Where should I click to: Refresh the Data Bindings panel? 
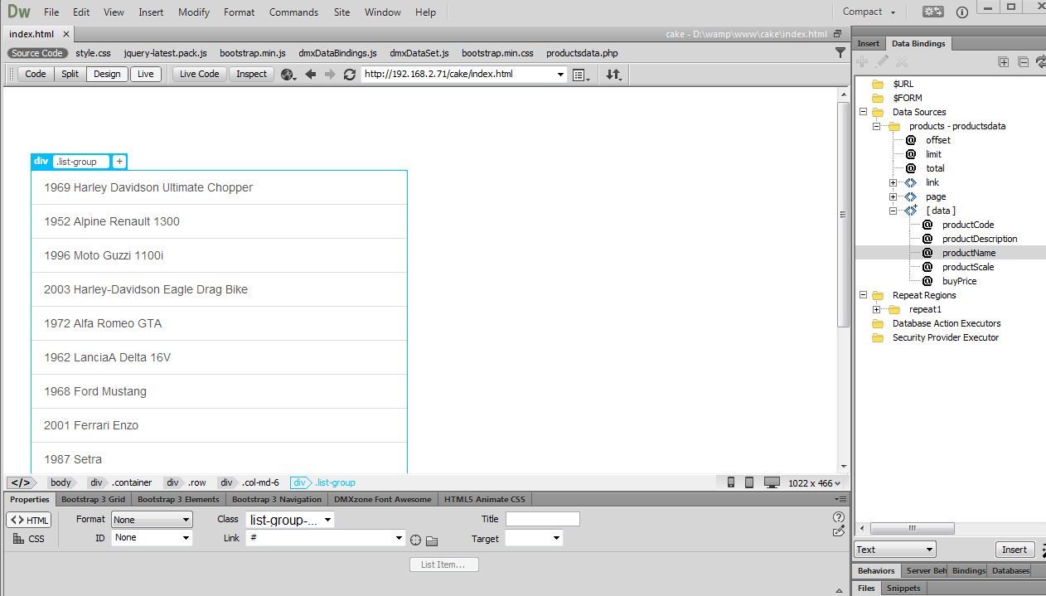pyautogui.click(x=1040, y=61)
